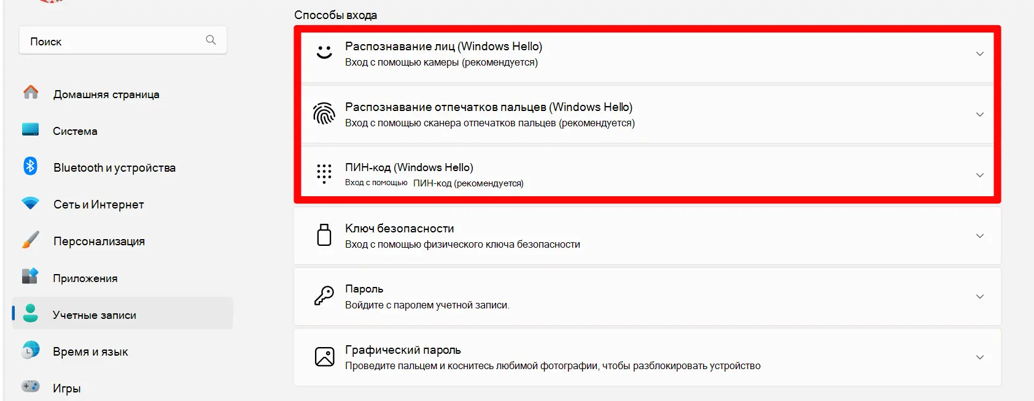Click the Wi-Fi network icon in the sidebar

[x=30, y=203]
